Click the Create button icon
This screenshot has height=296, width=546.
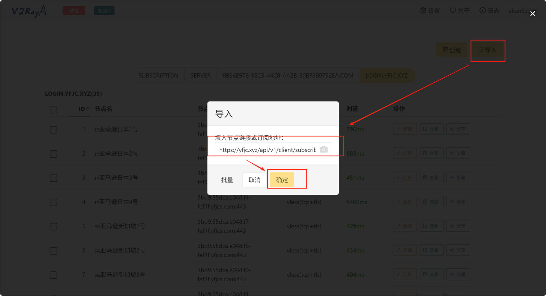(445, 50)
